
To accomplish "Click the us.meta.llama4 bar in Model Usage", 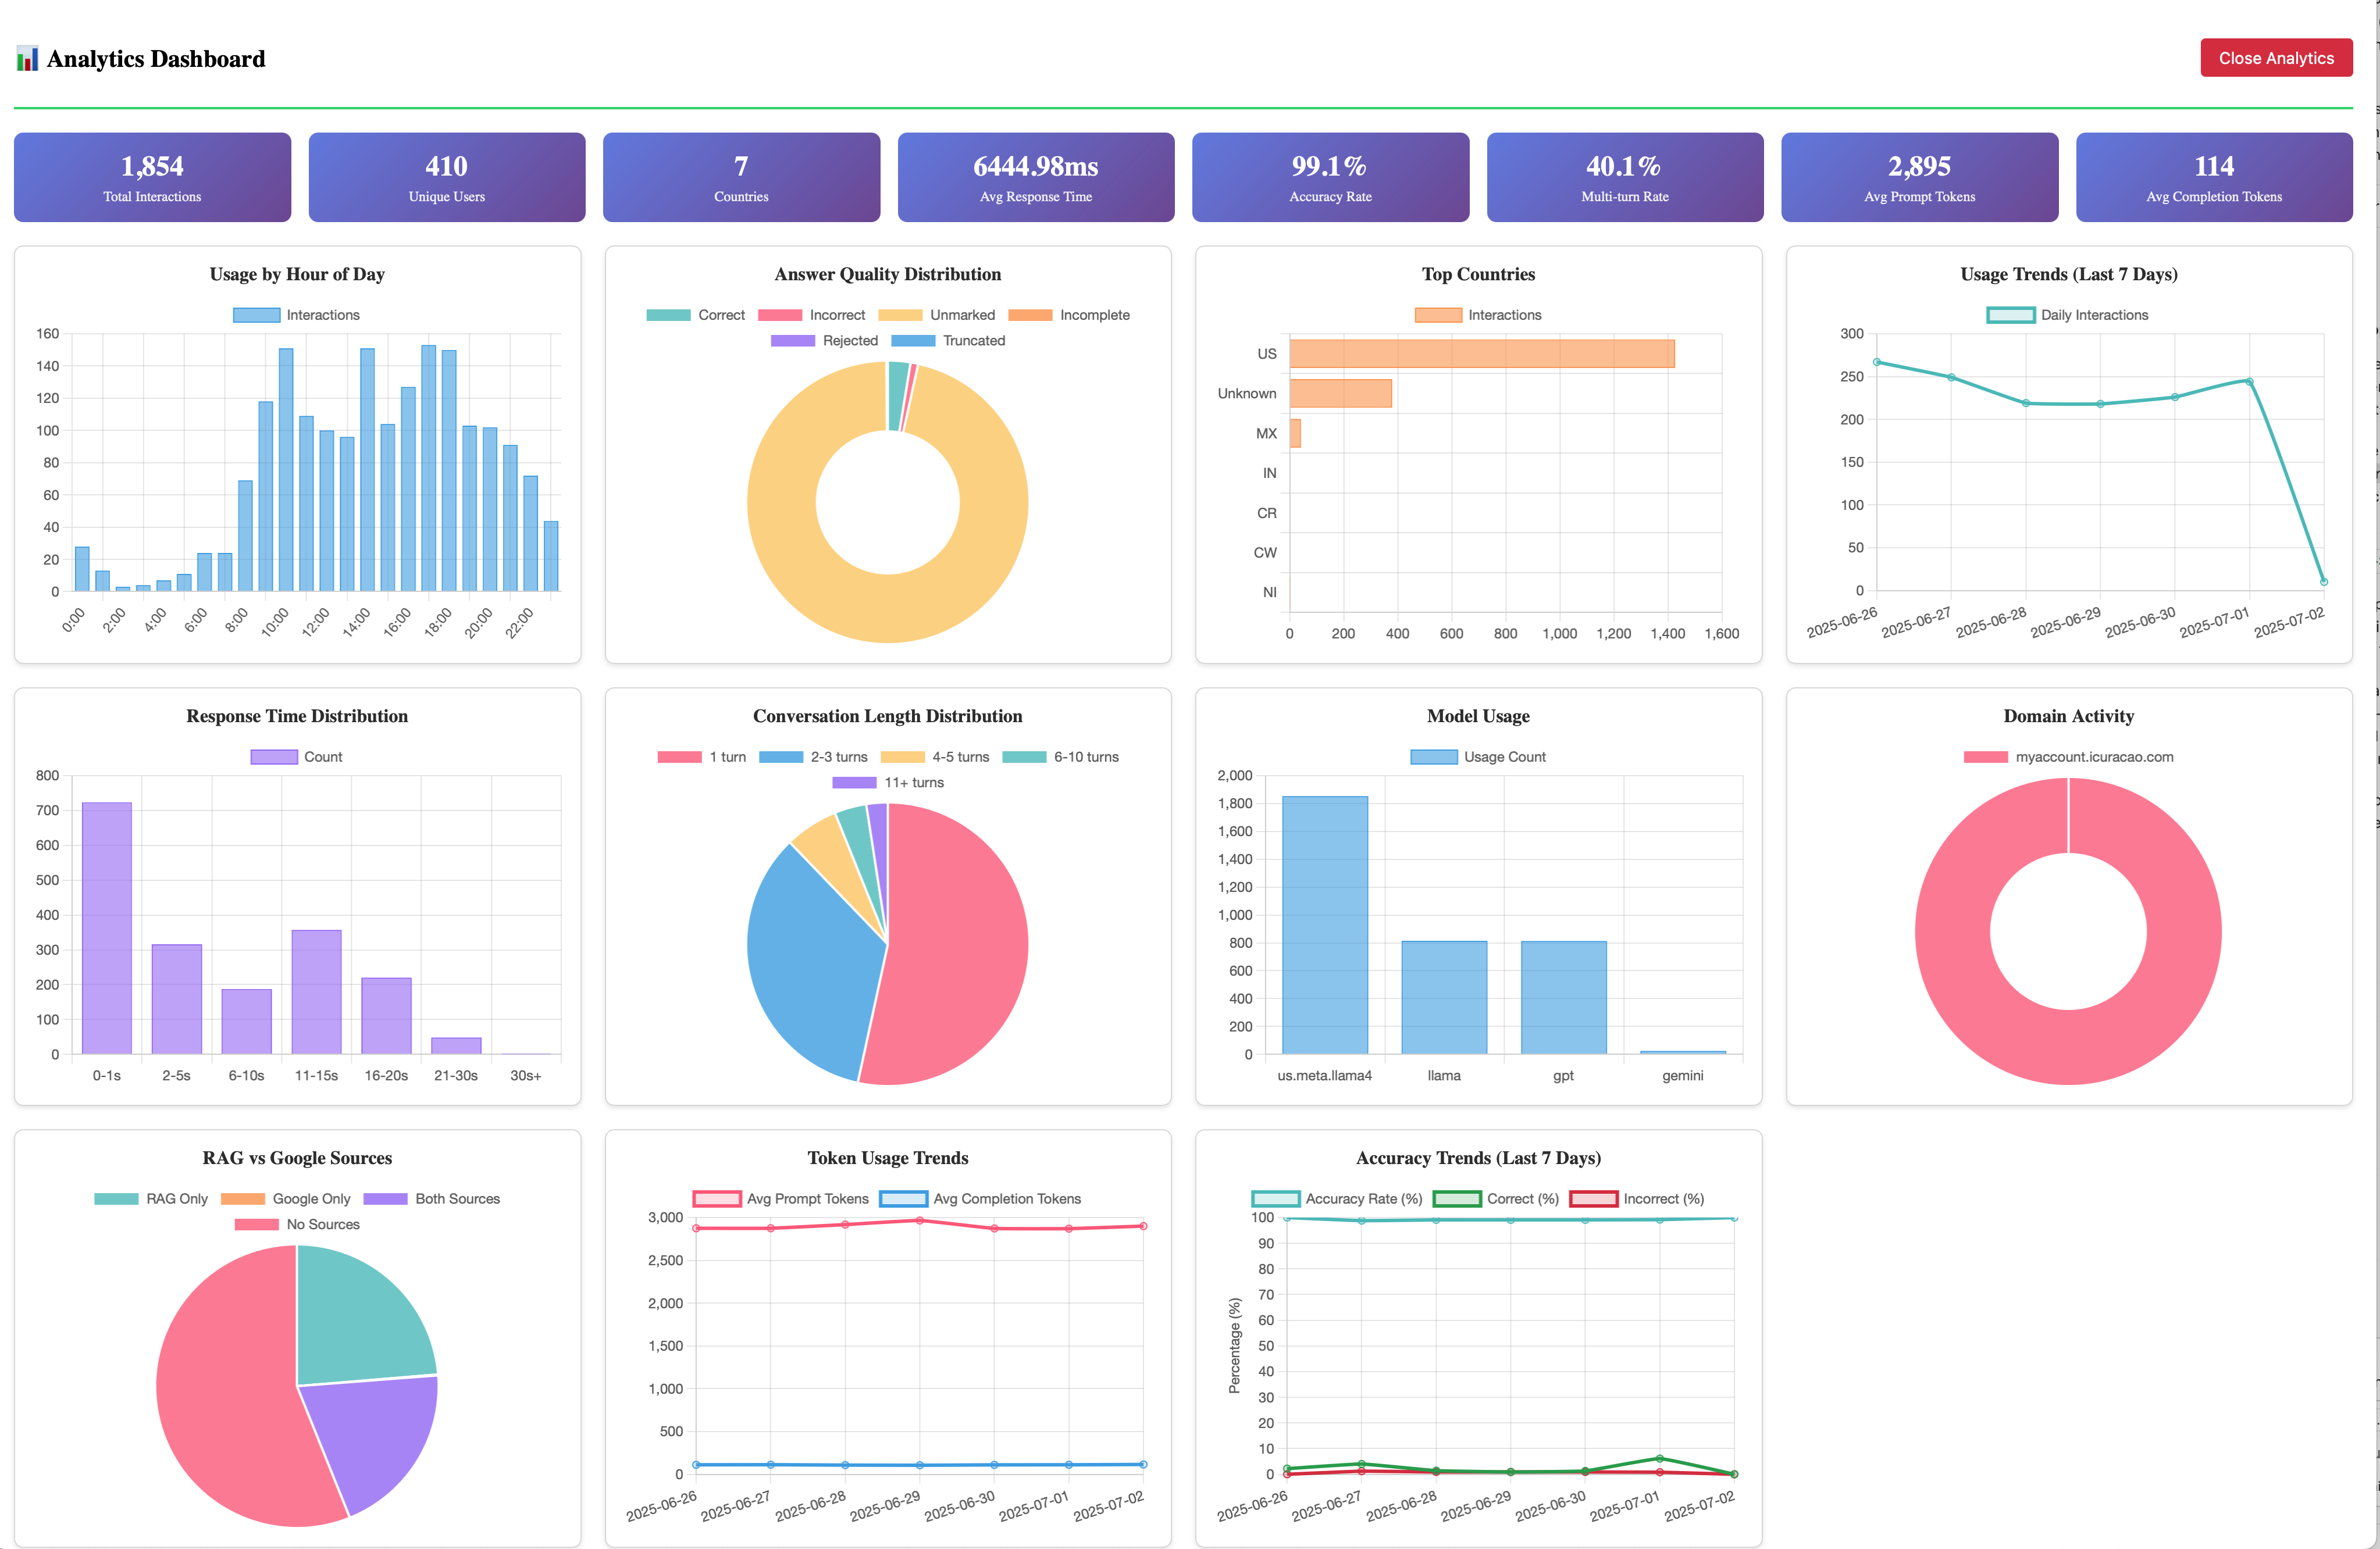I will [x=1324, y=925].
